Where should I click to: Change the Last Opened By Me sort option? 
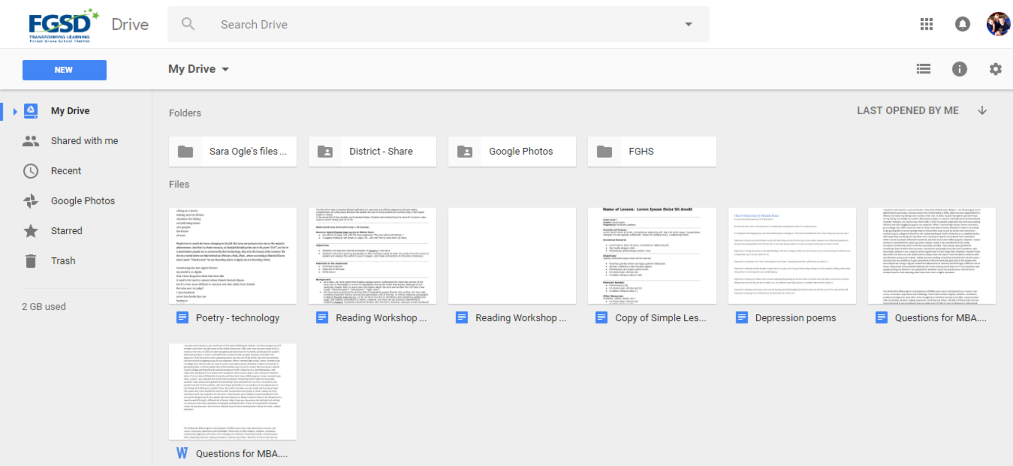[907, 111]
